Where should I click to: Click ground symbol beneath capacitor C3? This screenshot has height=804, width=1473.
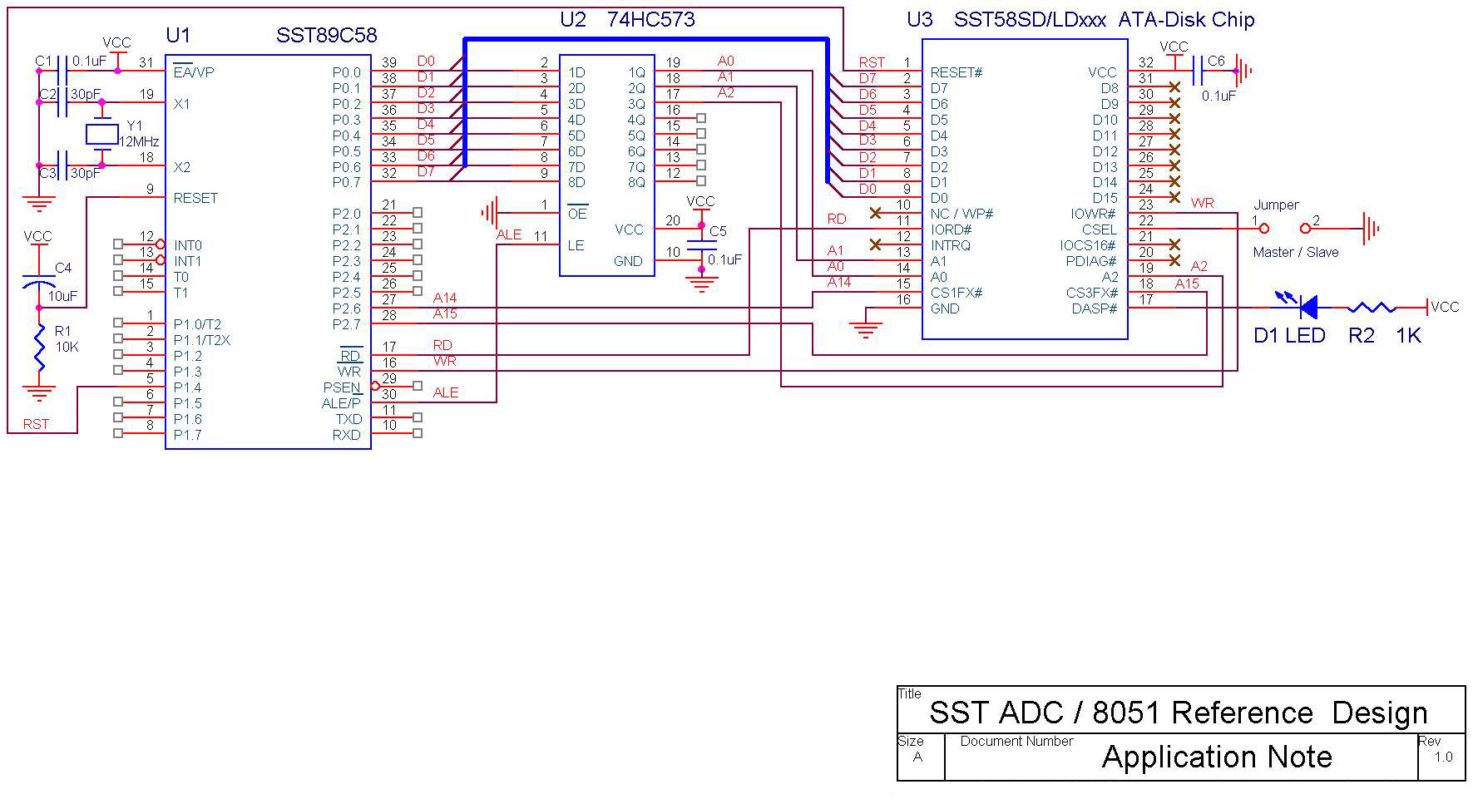[39, 204]
